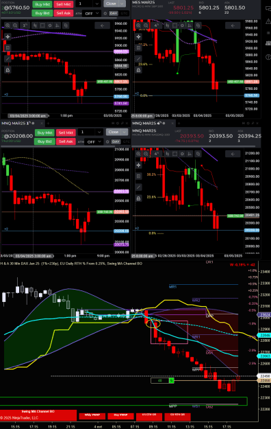Switch to the MNQ MAR25 1h tab

(18, 124)
